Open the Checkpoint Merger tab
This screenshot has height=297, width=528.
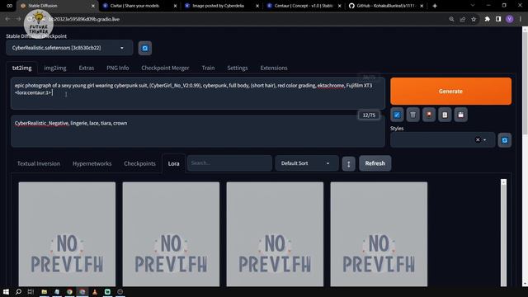(165, 68)
